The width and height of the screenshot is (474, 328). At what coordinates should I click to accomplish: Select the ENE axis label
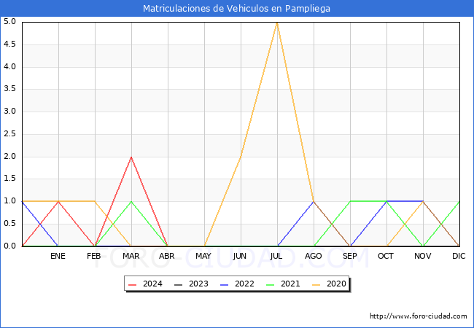(58, 256)
